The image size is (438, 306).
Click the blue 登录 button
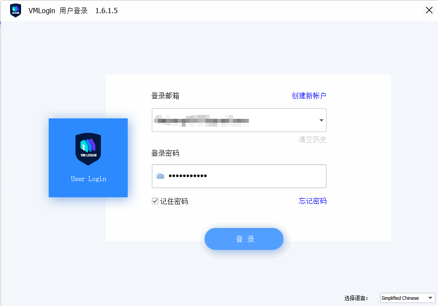[x=244, y=239]
